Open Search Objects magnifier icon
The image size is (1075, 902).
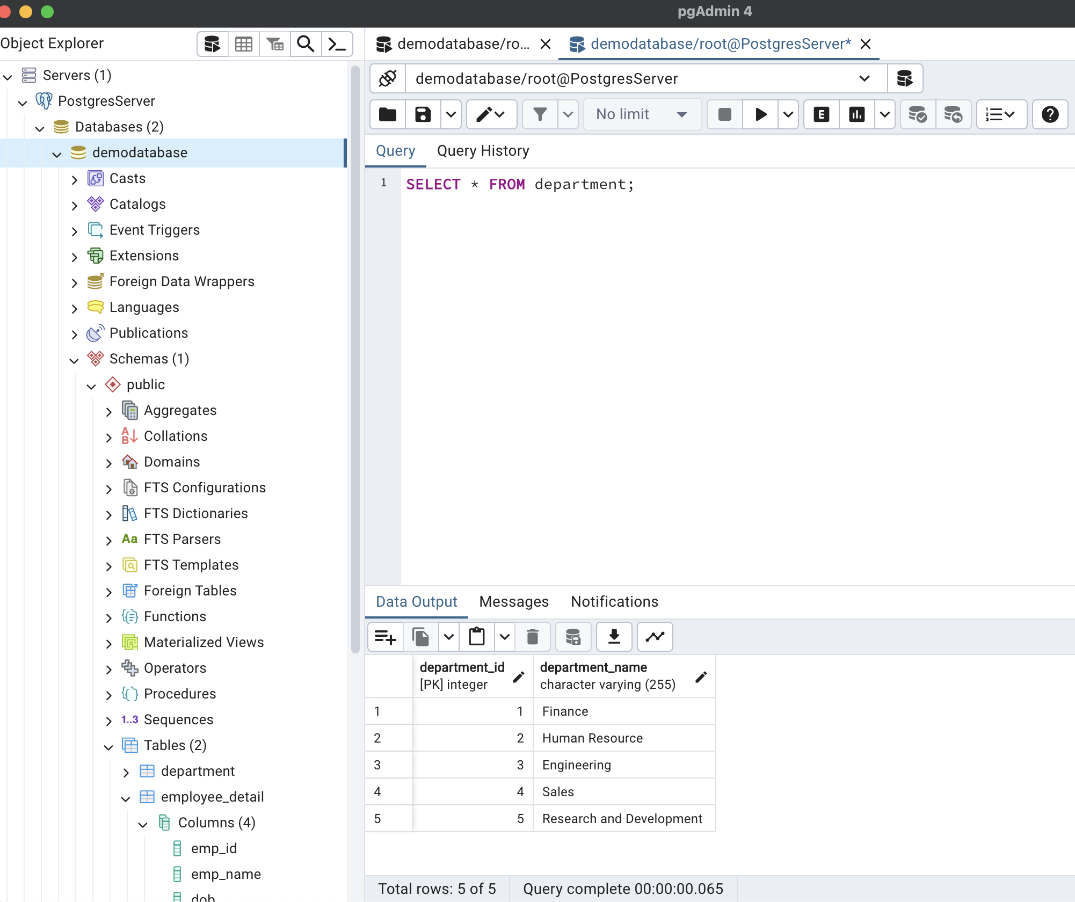[306, 44]
